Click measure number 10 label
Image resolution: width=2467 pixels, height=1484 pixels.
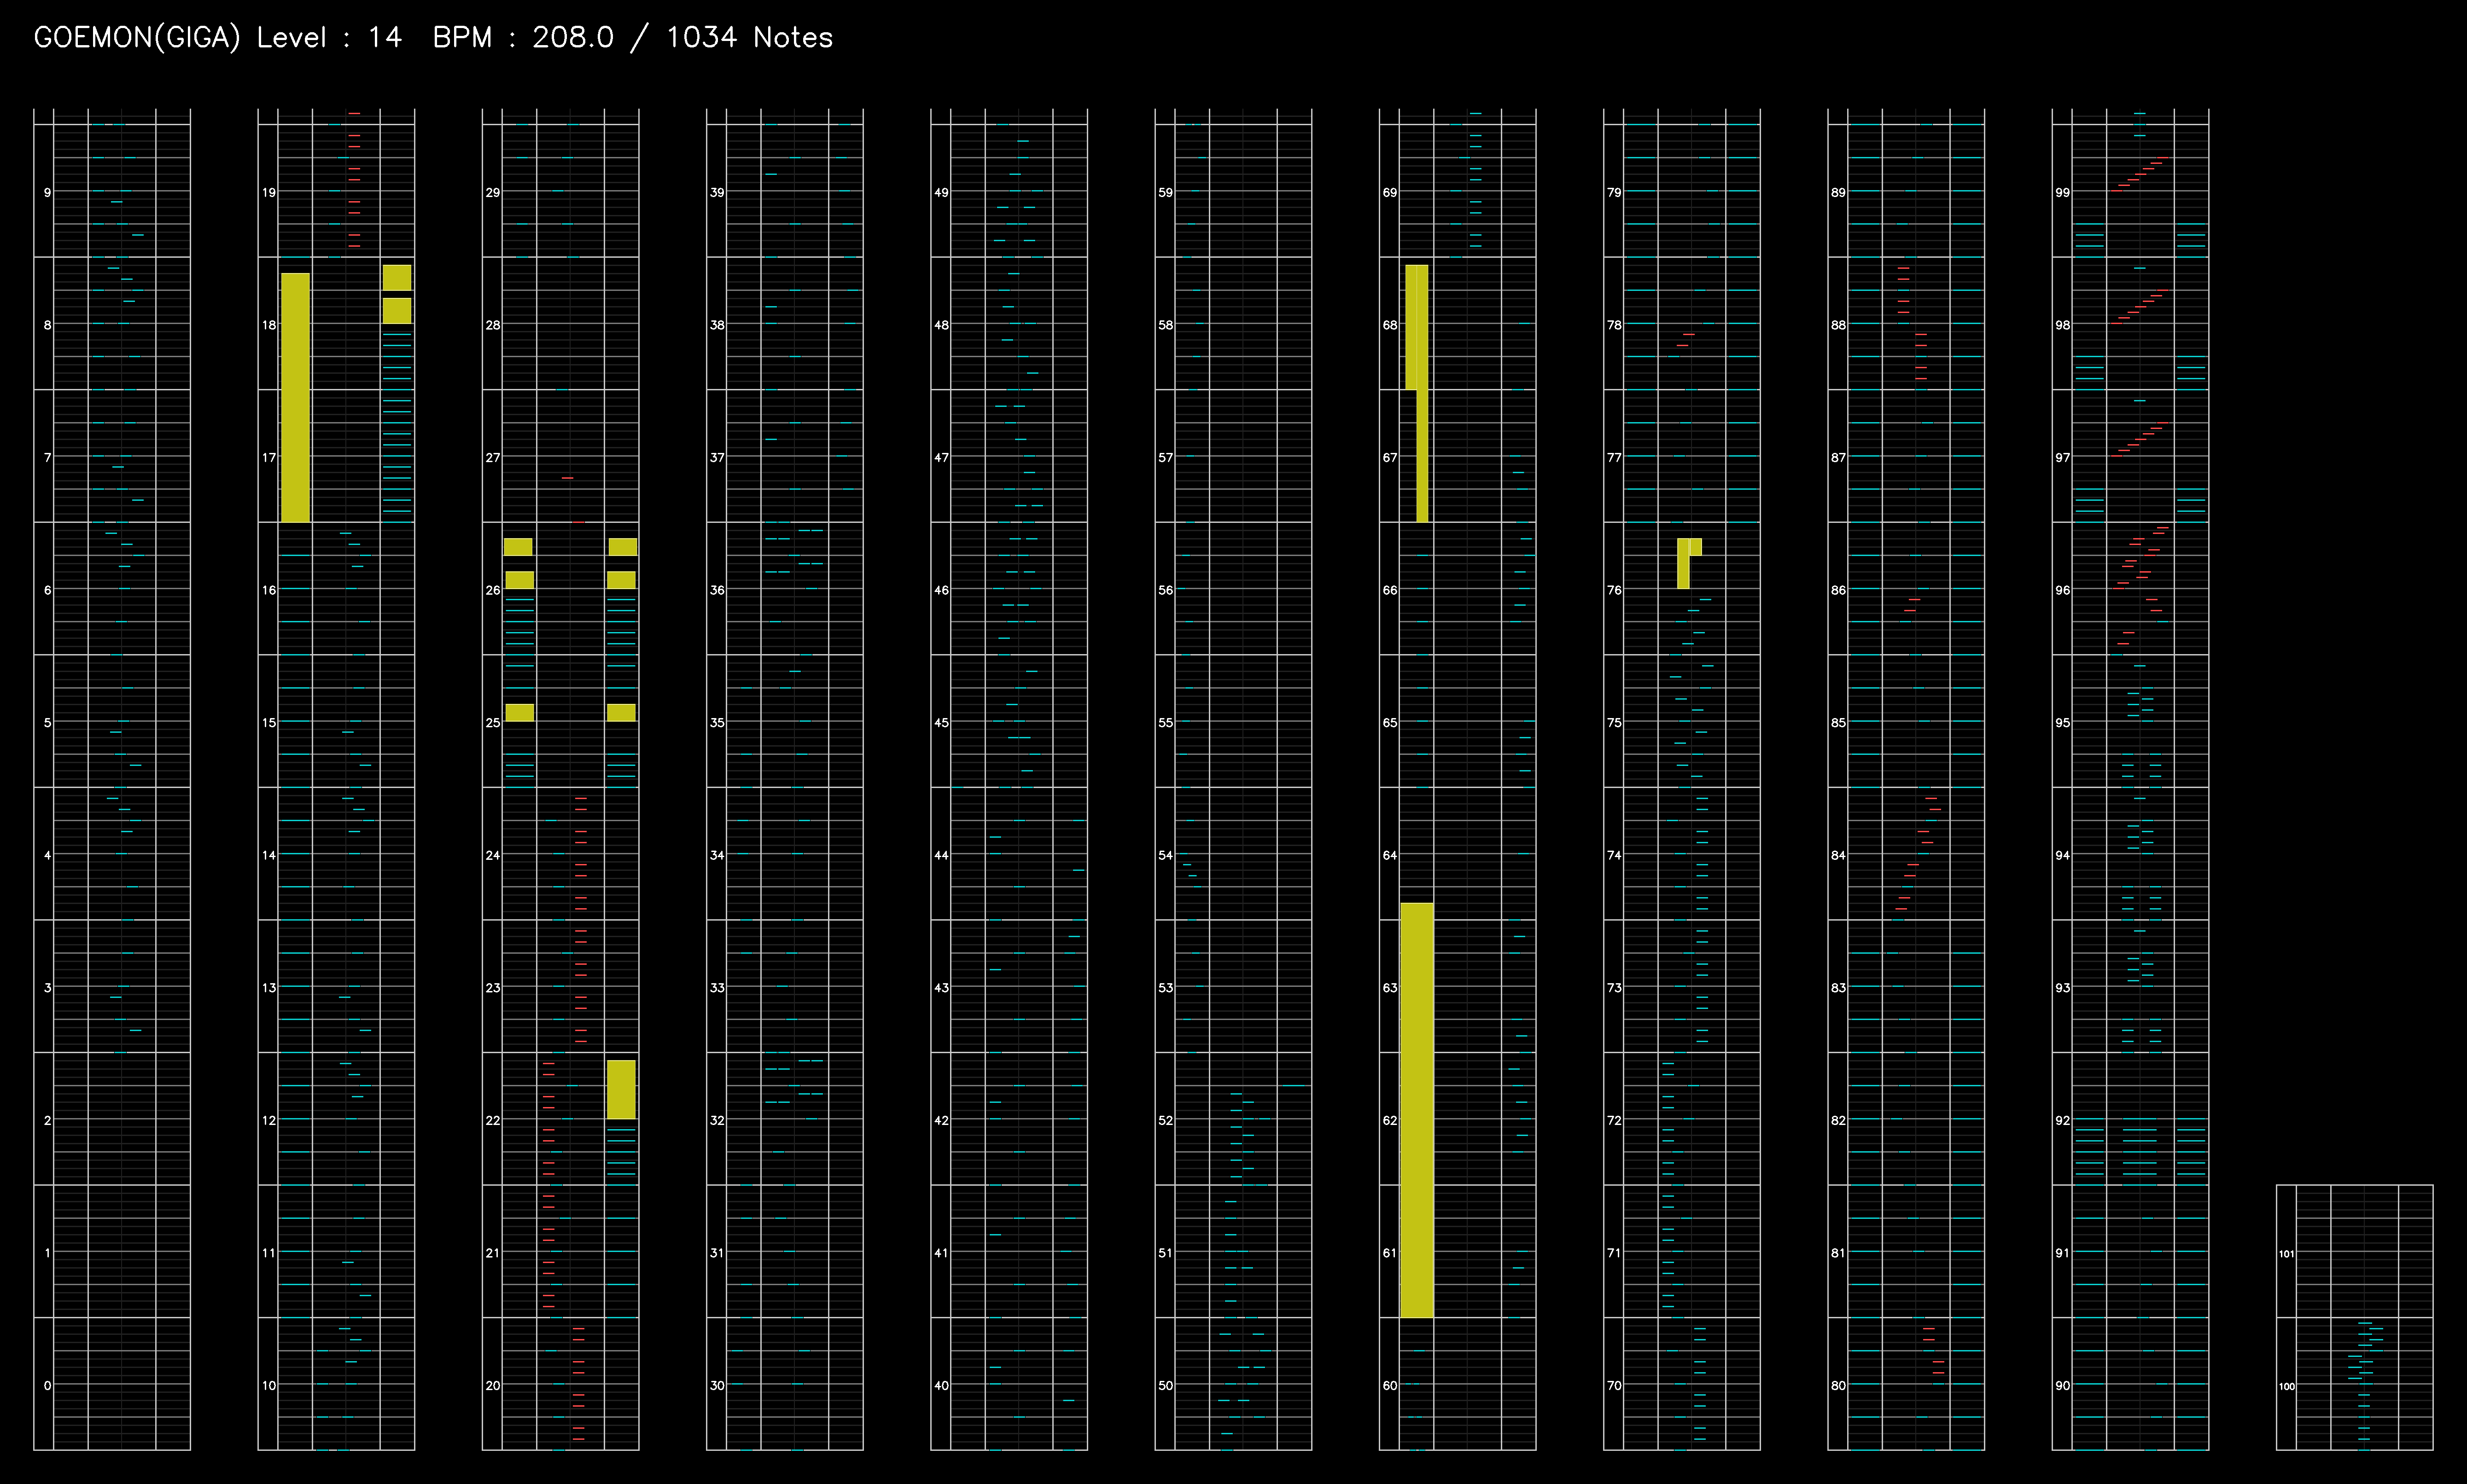coord(268,1385)
